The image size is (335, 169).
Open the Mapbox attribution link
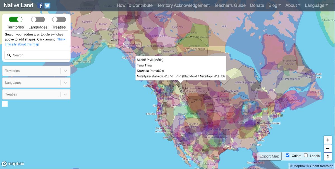pyautogui.click(x=297, y=166)
